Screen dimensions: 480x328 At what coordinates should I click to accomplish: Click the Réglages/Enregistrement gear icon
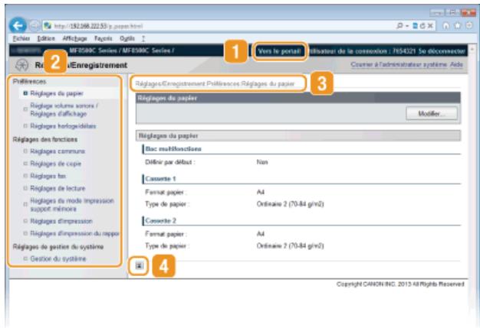coord(22,65)
